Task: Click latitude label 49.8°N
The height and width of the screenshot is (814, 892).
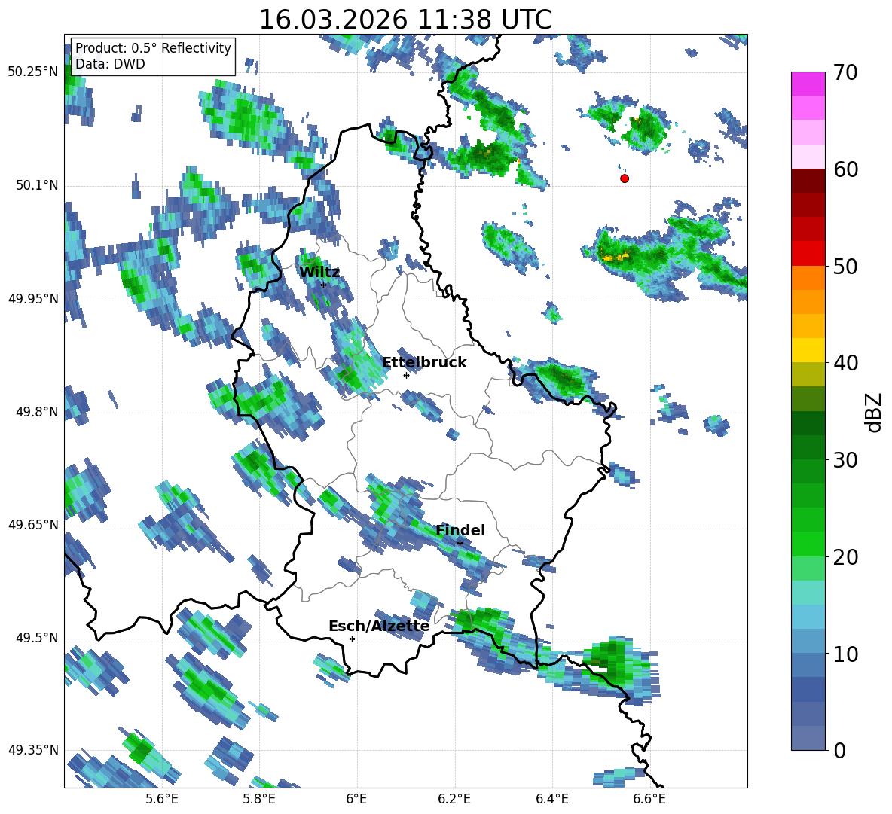Action: tap(36, 412)
